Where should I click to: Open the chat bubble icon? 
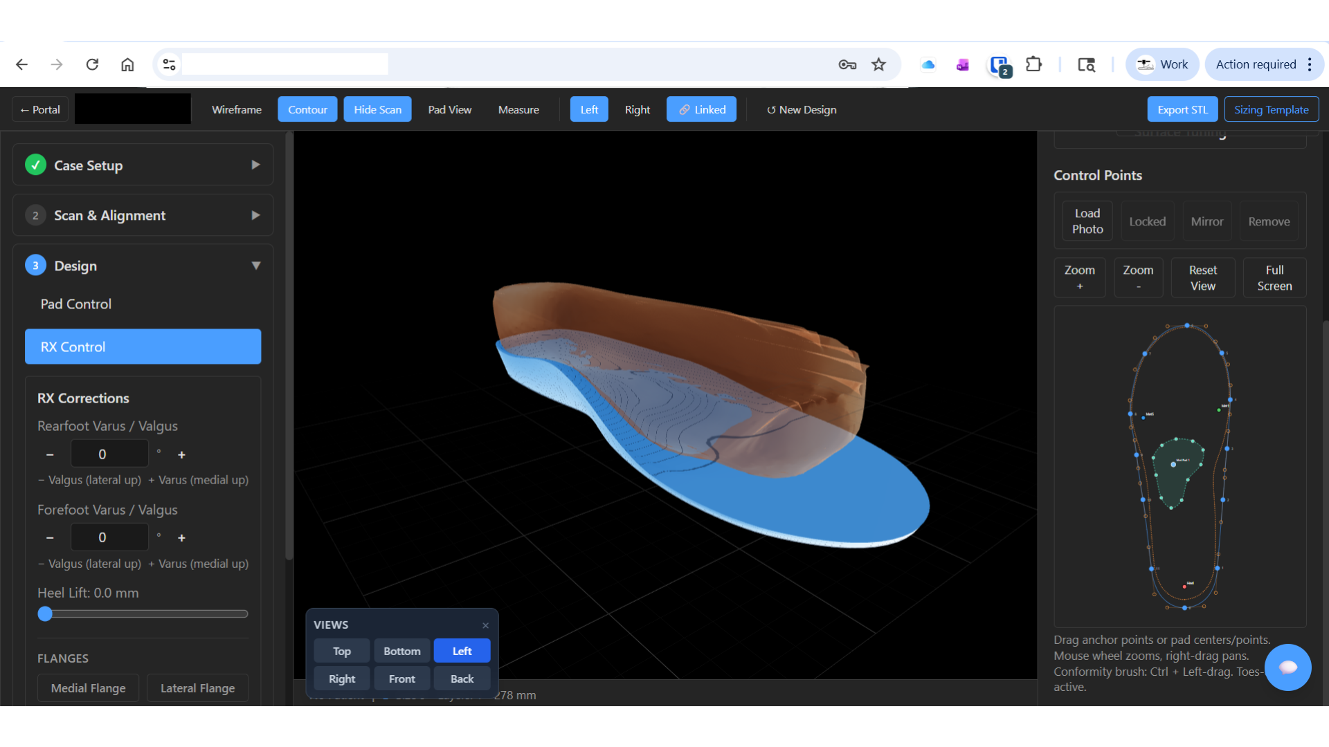(1287, 667)
